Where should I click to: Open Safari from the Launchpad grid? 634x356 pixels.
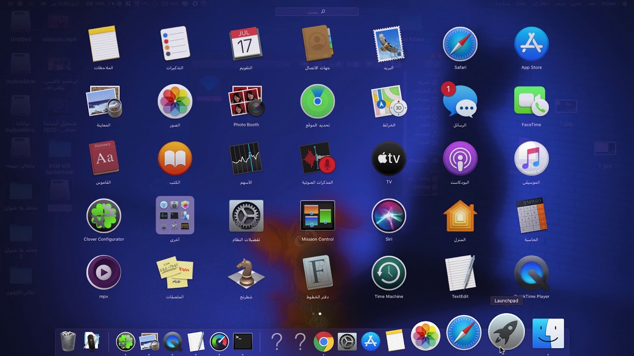[x=460, y=44]
